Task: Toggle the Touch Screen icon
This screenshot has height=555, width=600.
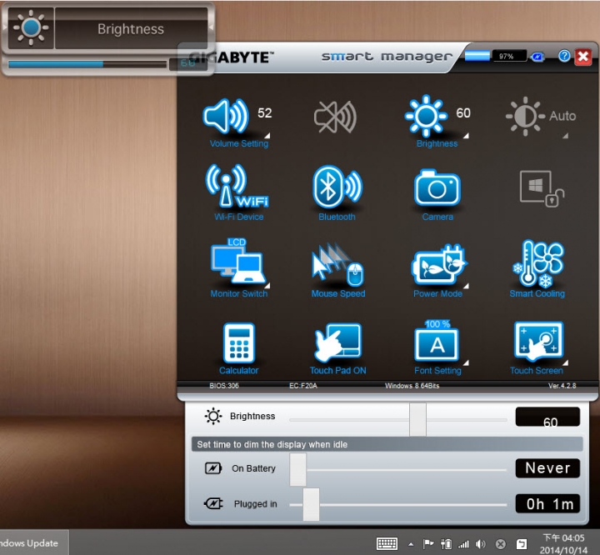Action: click(x=539, y=341)
